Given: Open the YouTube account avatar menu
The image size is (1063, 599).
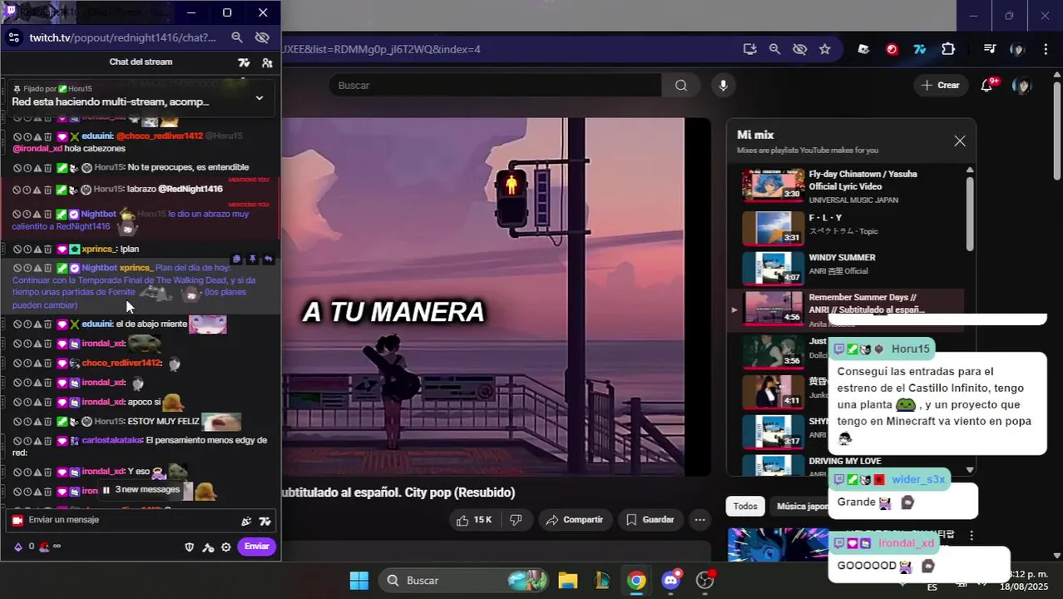Looking at the screenshot, I should pyautogui.click(x=1021, y=86).
